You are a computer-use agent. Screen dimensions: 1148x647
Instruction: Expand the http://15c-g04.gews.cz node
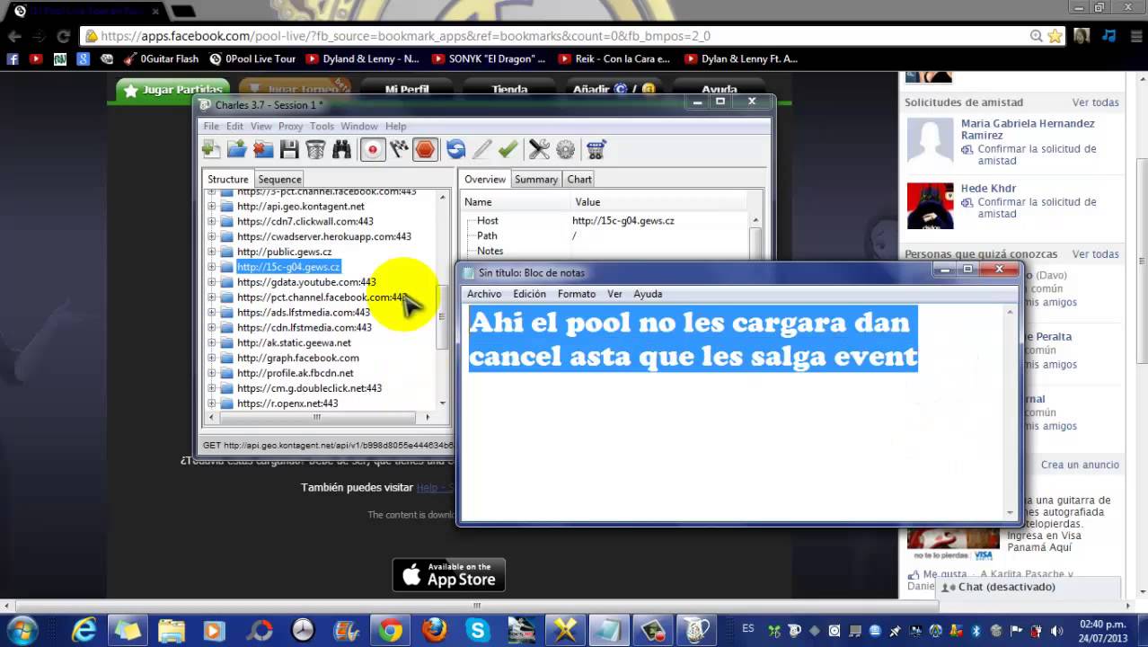212,267
